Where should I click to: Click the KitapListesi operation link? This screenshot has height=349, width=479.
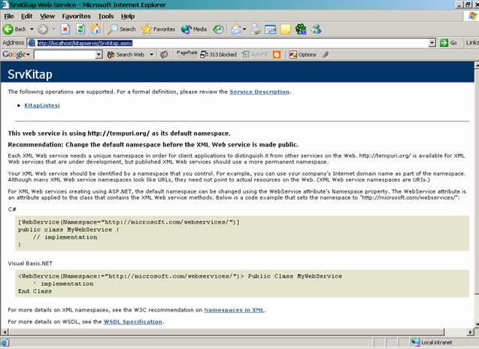[42, 106]
